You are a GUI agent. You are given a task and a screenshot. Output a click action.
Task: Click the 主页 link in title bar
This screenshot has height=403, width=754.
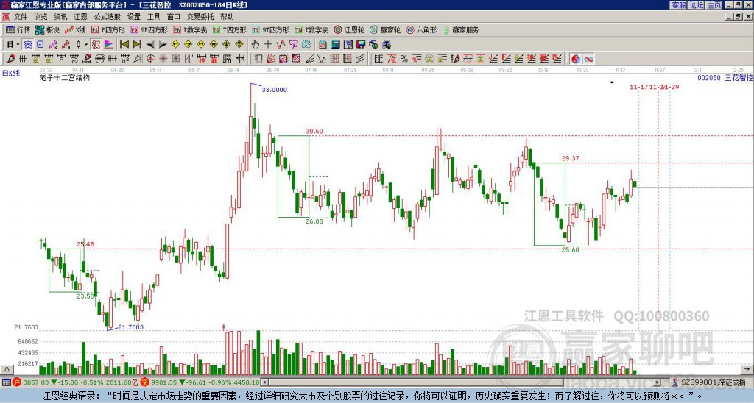714,5
